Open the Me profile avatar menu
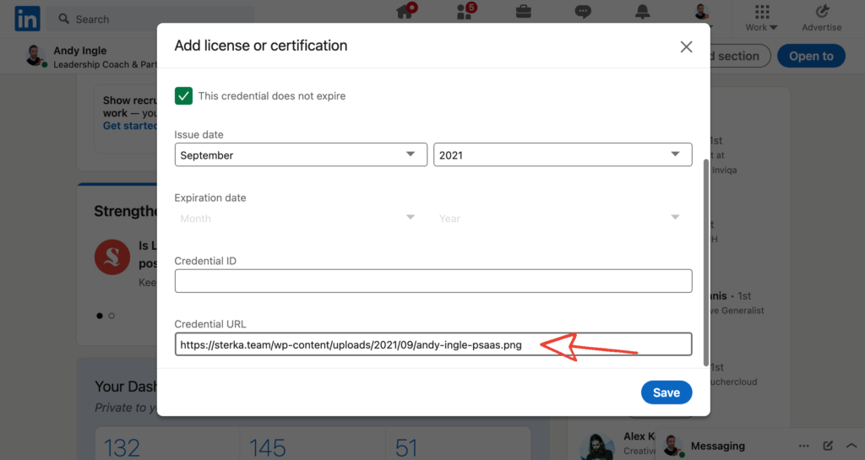 click(x=702, y=12)
